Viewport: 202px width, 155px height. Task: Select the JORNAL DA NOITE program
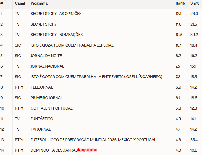(x=46, y=56)
